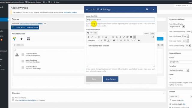Switch to the Visual editor tab
The image size is (192, 108).
(146, 33)
